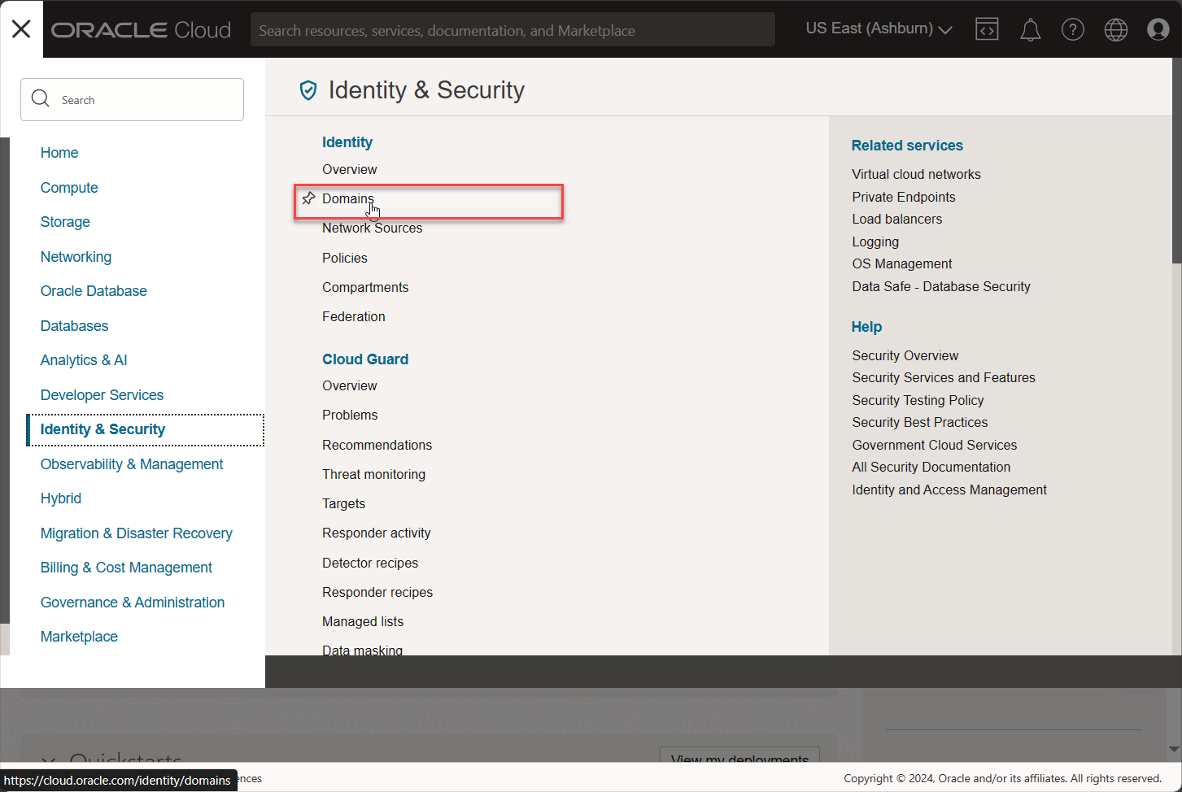
Task: Select Compute in the sidebar menu
Action: pos(69,187)
